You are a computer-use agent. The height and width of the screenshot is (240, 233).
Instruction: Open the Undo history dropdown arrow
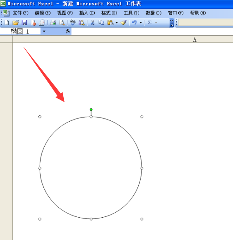point(141,23)
